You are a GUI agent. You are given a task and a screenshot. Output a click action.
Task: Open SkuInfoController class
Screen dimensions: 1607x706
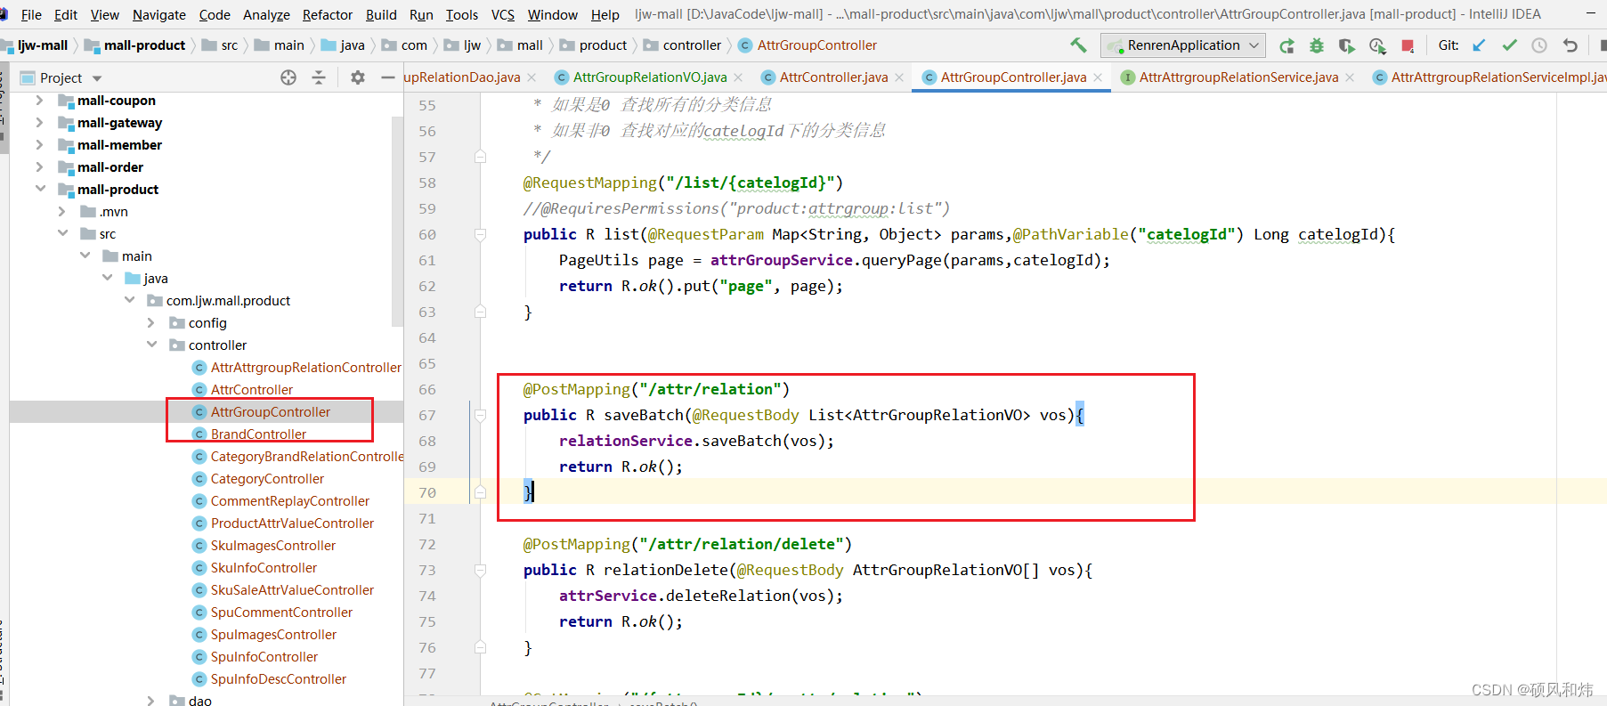[x=264, y=568]
